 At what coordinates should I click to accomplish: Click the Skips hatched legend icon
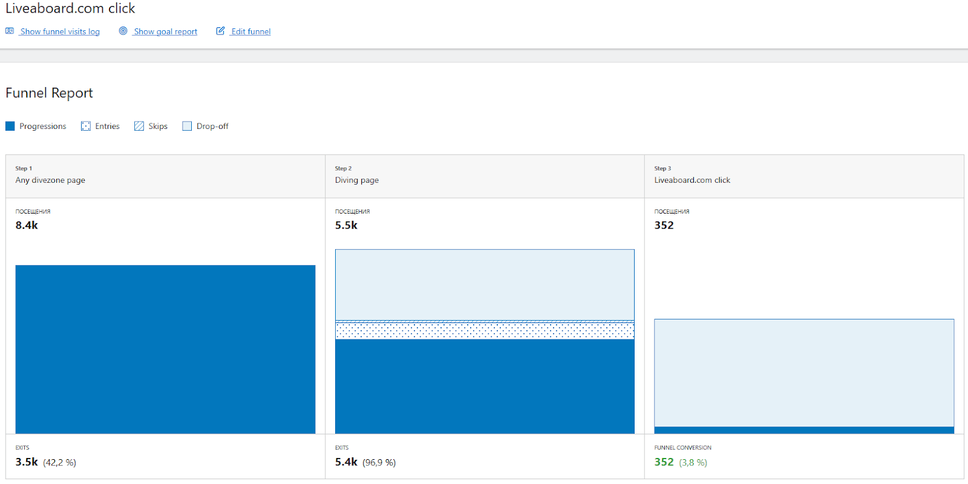(x=139, y=126)
